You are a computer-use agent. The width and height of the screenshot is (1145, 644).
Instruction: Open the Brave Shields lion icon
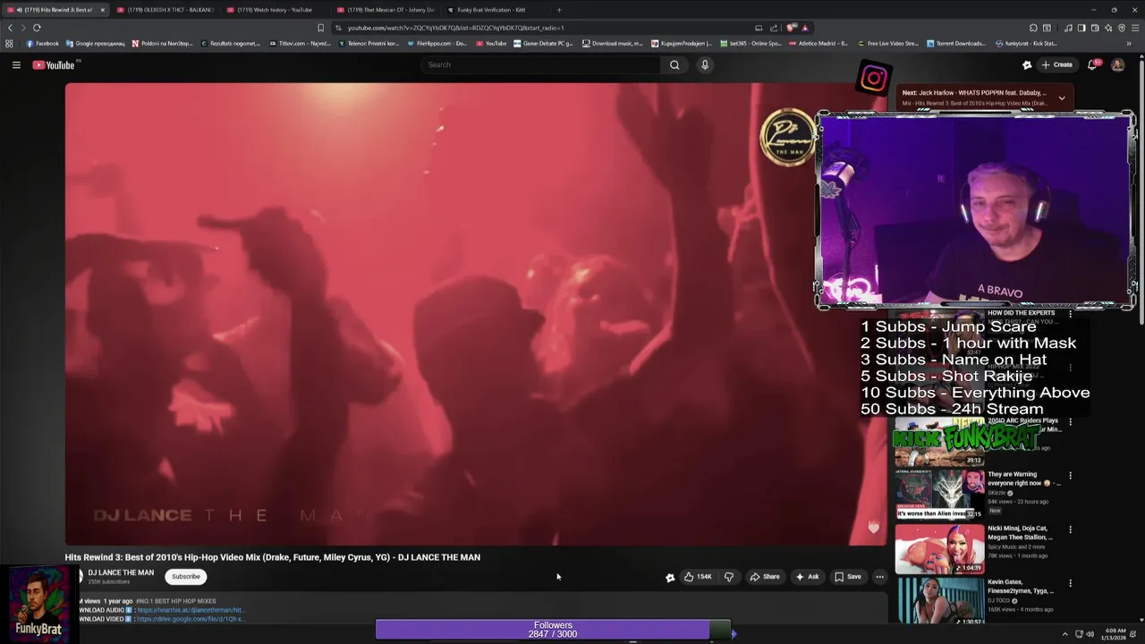point(791,28)
